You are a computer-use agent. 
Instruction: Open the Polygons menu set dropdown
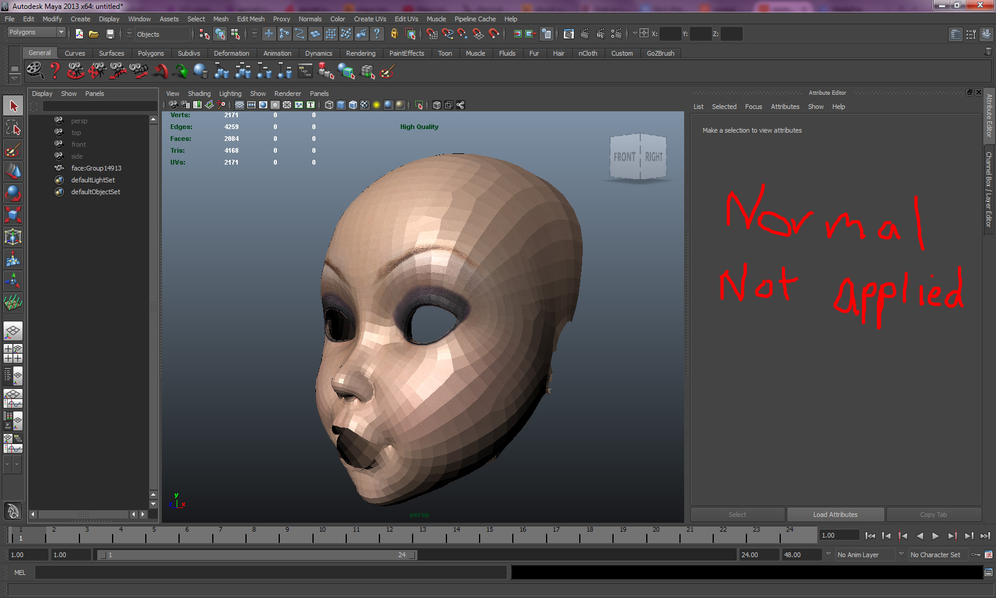click(36, 32)
